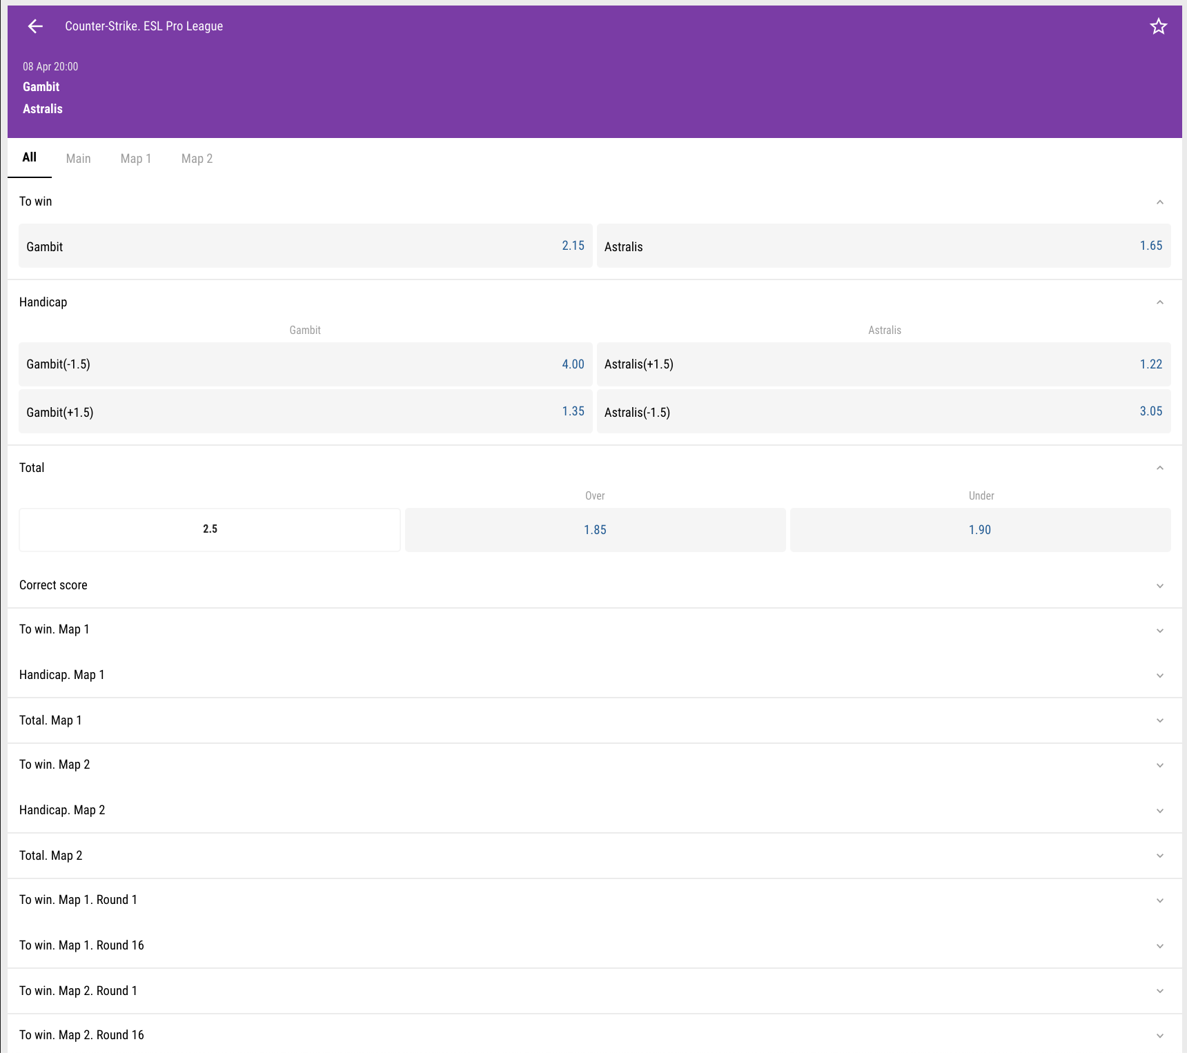Select Astralis(+1.5) handicap at 1.22

pyautogui.click(x=883, y=364)
